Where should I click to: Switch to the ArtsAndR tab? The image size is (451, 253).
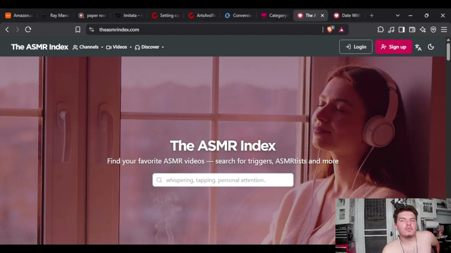pyautogui.click(x=202, y=15)
